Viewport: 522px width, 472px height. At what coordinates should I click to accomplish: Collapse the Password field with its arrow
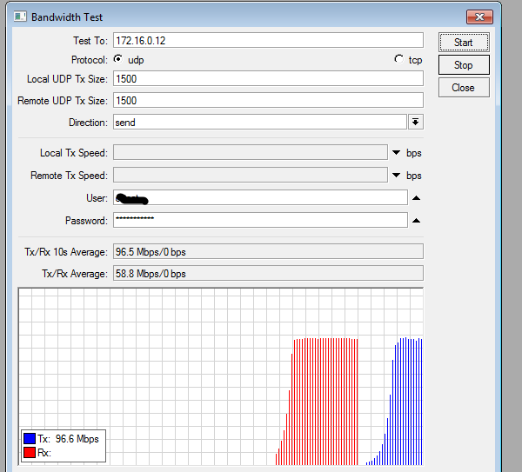tap(416, 221)
